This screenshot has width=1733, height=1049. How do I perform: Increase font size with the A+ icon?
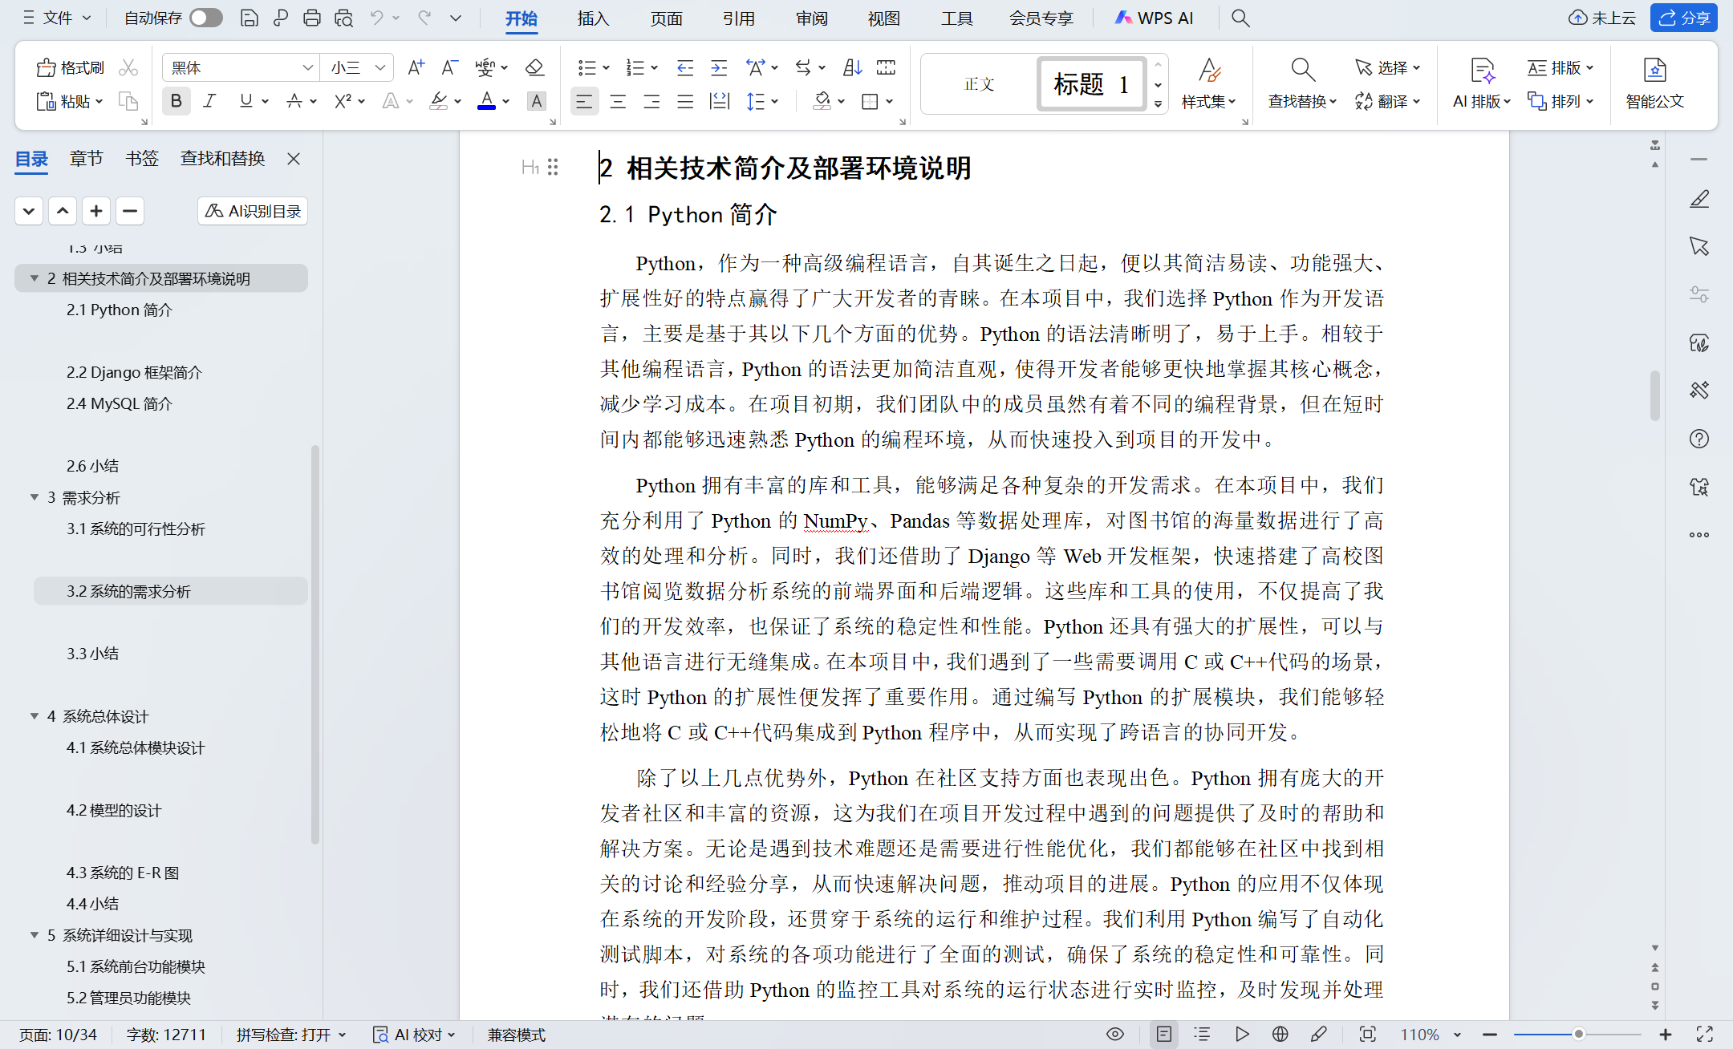(416, 67)
